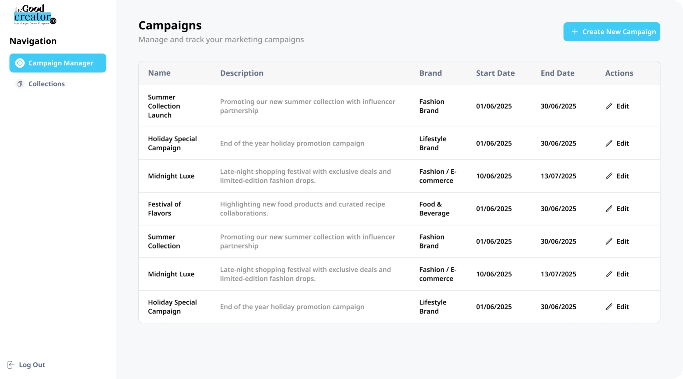Image resolution: width=683 pixels, height=379 pixels.
Task: Click the Start Date column header
Action: click(495, 73)
